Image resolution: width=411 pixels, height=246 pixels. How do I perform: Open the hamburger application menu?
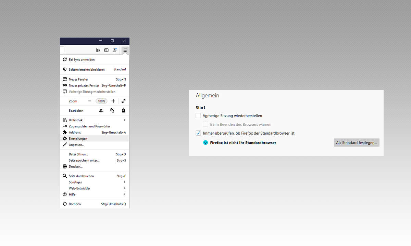point(125,50)
